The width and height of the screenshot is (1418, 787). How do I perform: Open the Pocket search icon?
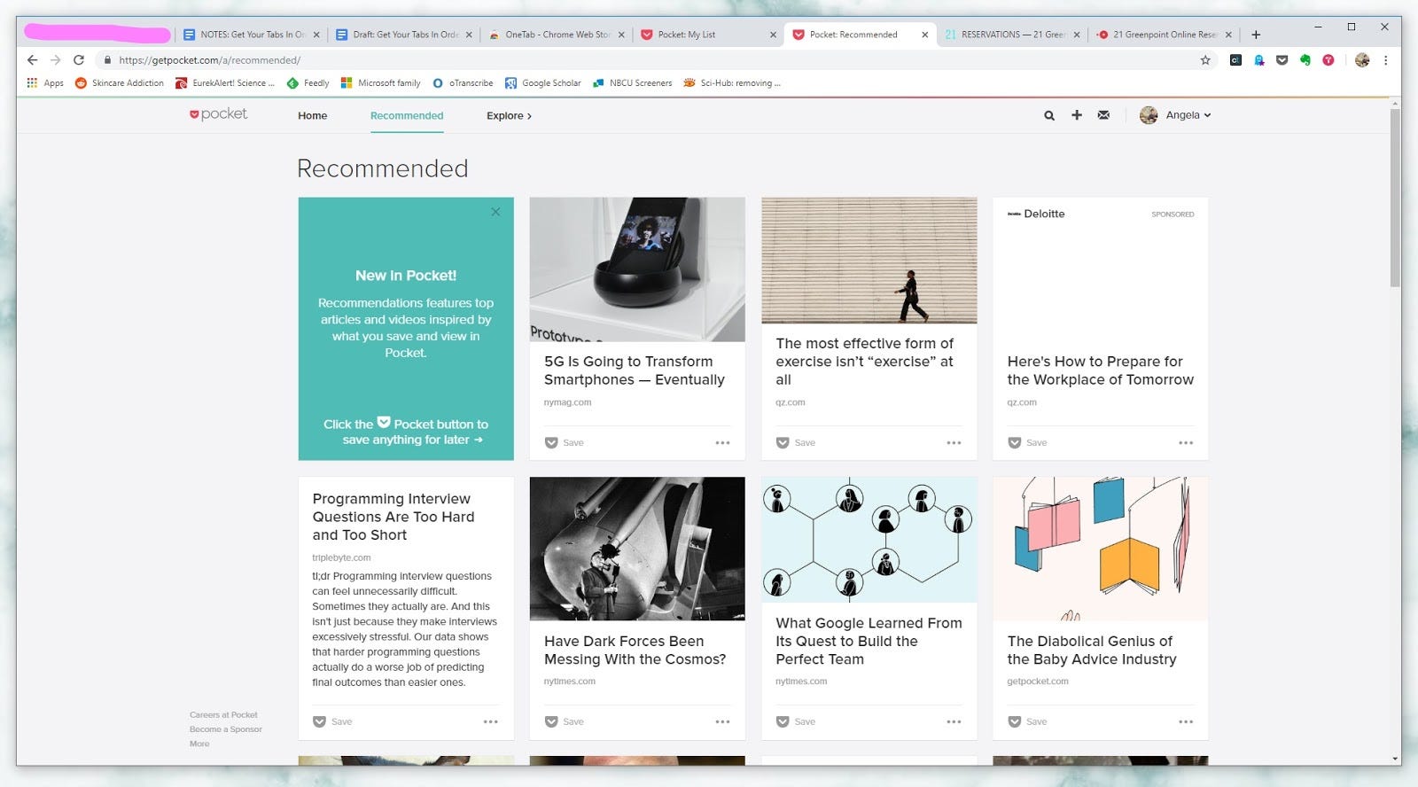click(x=1049, y=115)
